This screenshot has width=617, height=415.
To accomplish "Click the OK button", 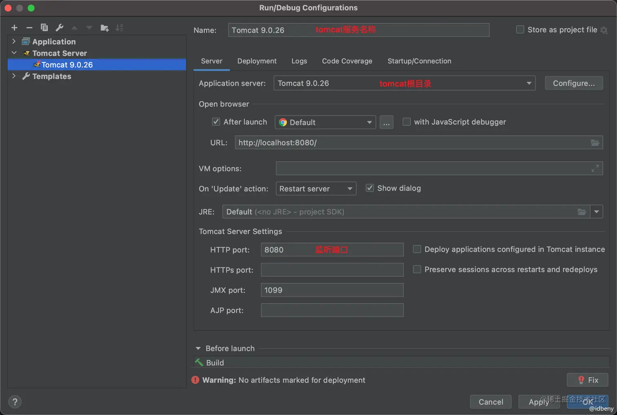I will click(x=587, y=402).
